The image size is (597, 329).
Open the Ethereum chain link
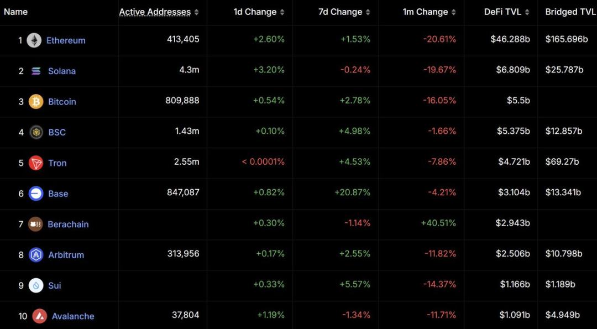(66, 40)
